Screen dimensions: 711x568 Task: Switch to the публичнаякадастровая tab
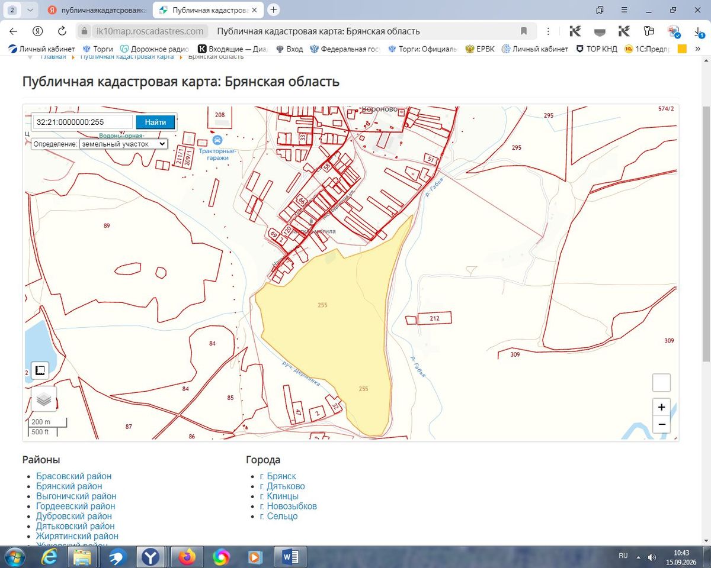point(96,10)
